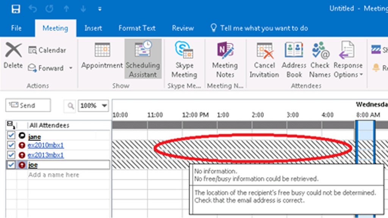Screen dimensions: 388x218
Task: Open the Address Book
Action: pos(294,60)
